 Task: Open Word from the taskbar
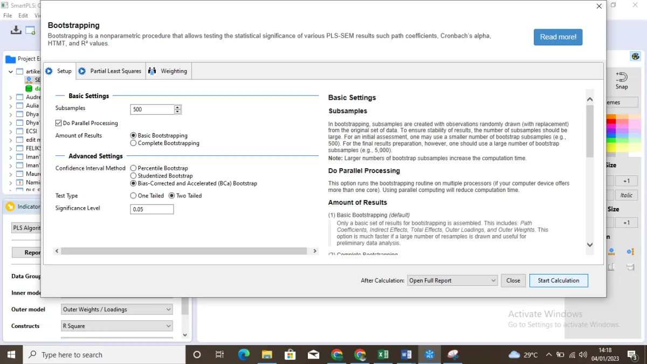[407, 354]
